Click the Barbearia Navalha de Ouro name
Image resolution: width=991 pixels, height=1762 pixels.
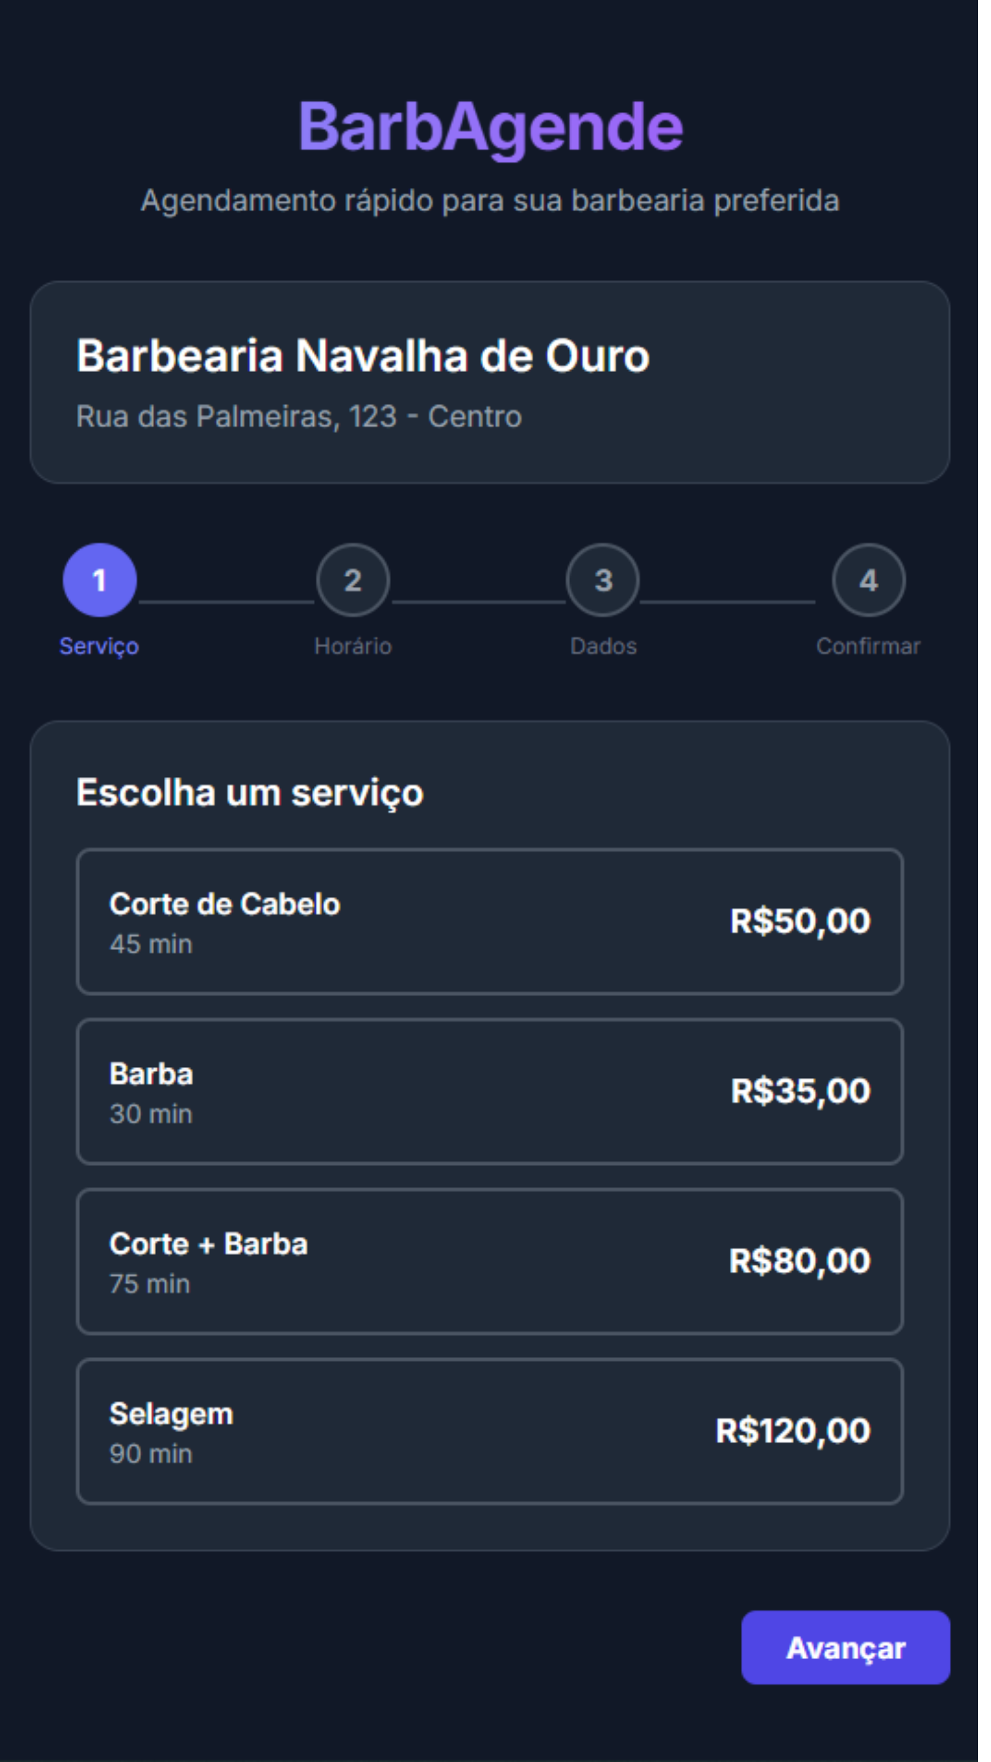click(363, 355)
